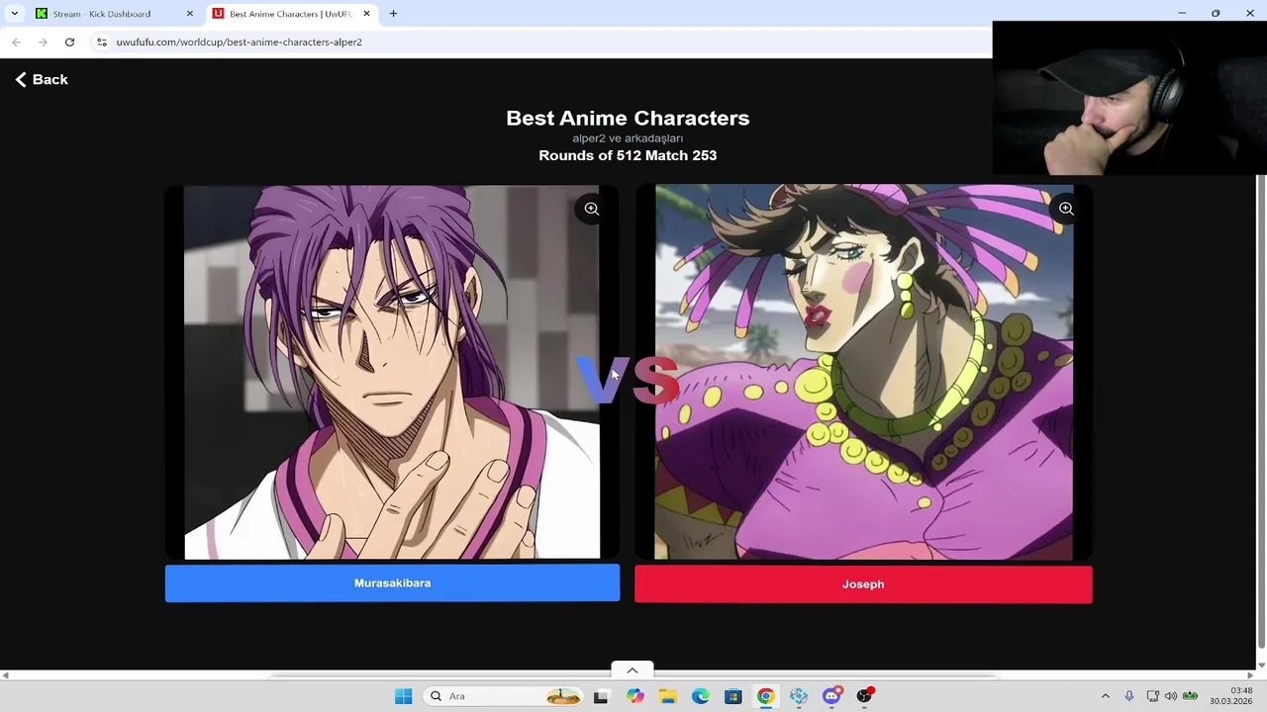
Task: Open Microsoft Edge from the taskbar
Action: (x=700, y=696)
